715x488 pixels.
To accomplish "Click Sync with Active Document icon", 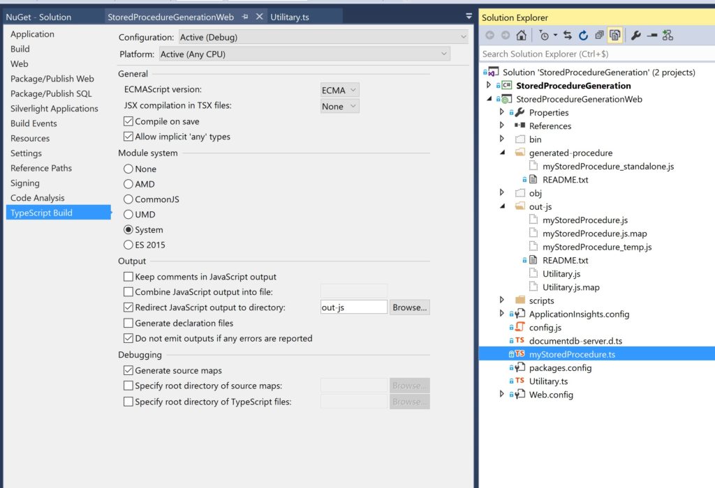I will click(568, 35).
